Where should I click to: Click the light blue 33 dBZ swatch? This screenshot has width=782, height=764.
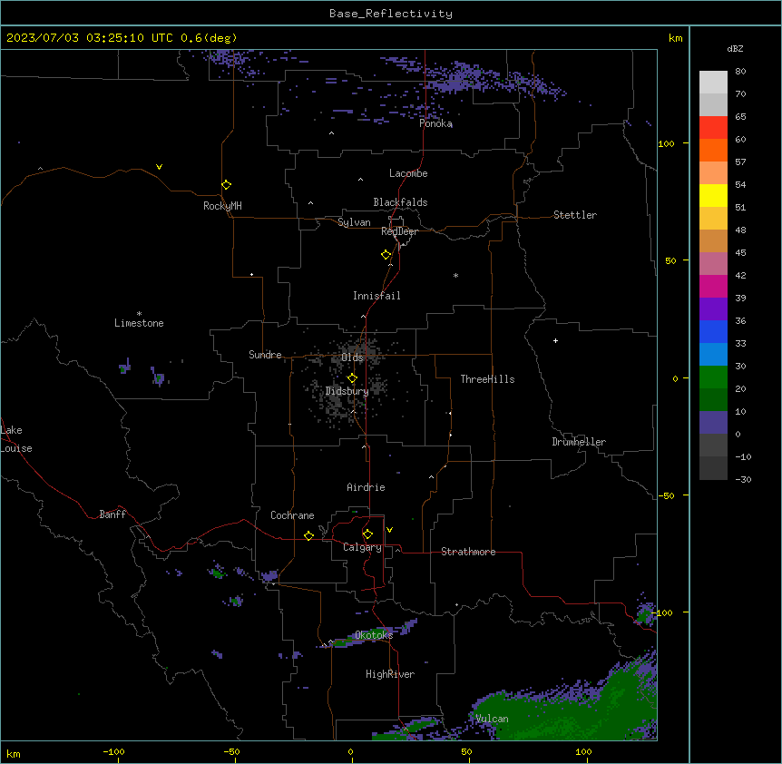point(713,354)
